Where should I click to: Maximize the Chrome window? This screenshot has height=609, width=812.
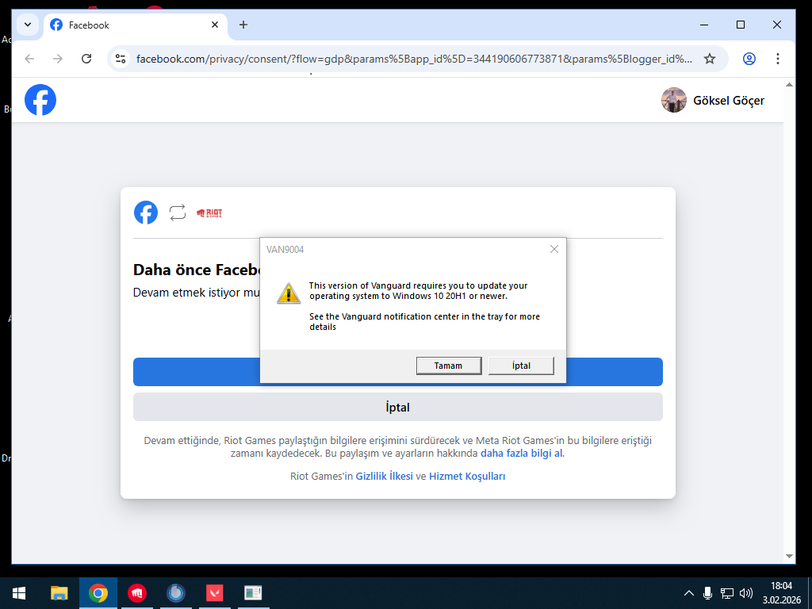pyautogui.click(x=741, y=25)
